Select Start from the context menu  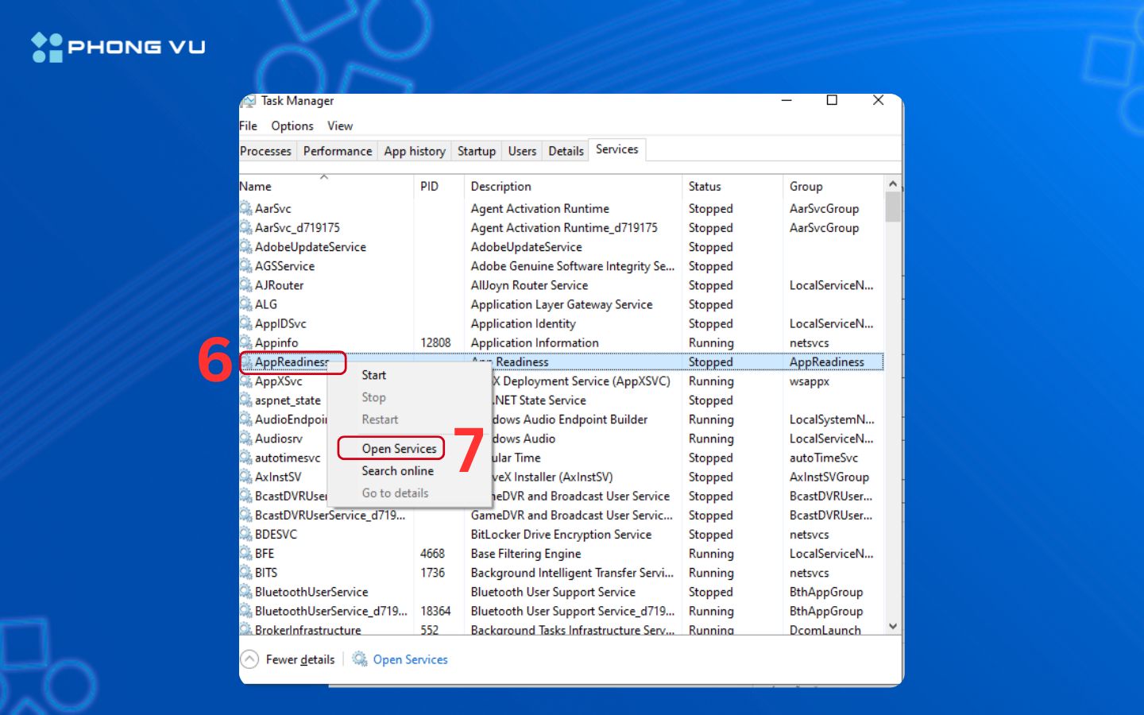tap(373, 375)
